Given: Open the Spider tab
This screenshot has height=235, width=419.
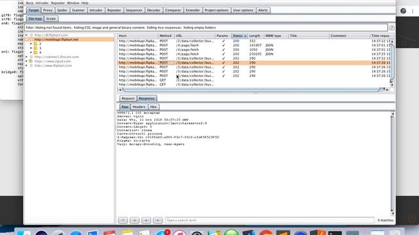Looking at the screenshot, I should click(62, 10).
